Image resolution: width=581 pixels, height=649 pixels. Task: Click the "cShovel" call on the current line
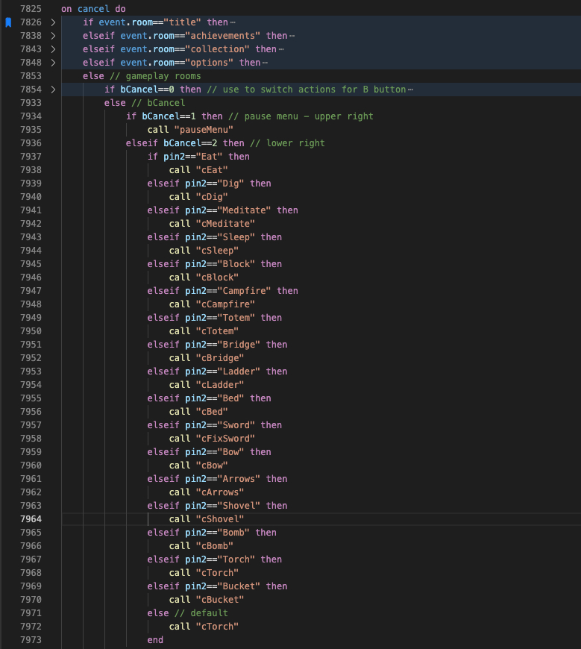220,519
